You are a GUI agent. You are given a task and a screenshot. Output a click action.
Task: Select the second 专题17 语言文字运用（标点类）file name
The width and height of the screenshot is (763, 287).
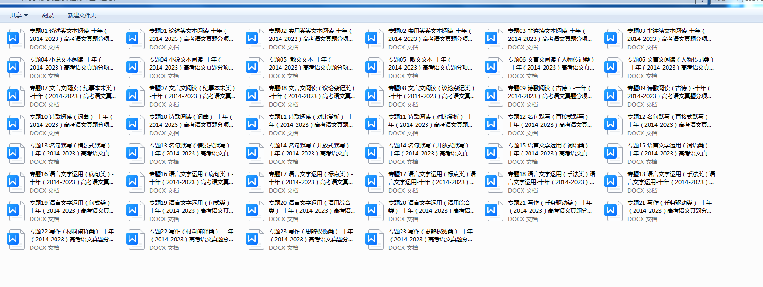tap(432, 178)
